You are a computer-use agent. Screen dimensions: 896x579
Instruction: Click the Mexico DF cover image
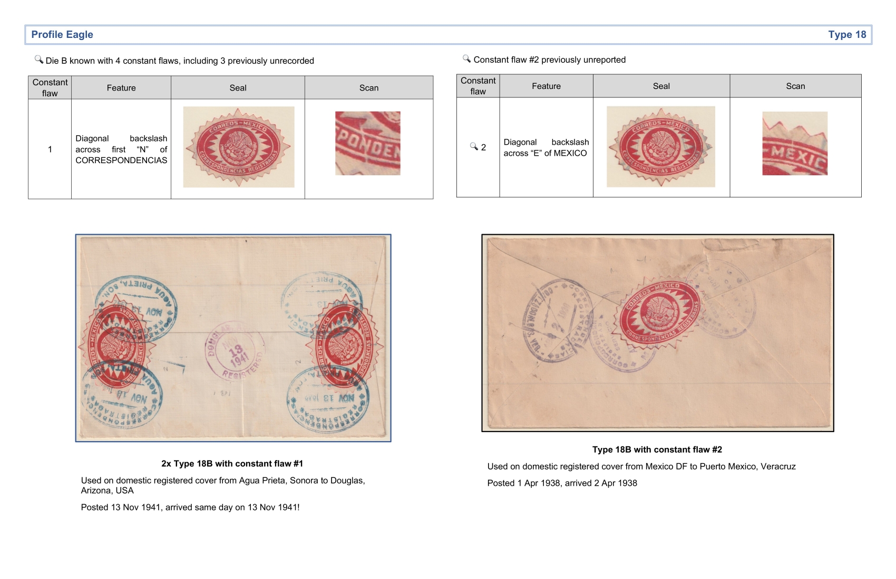pyautogui.click(x=657, y=333)
